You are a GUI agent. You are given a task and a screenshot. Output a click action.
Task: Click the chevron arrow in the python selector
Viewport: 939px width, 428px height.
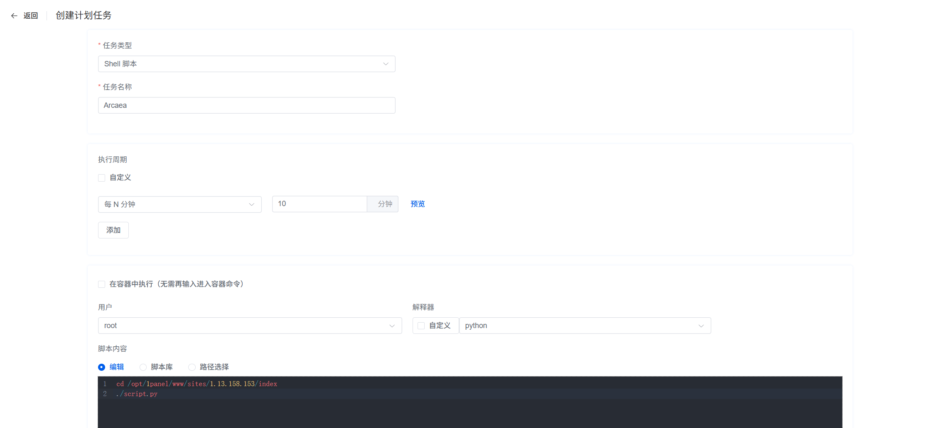(x=701, y=326)
